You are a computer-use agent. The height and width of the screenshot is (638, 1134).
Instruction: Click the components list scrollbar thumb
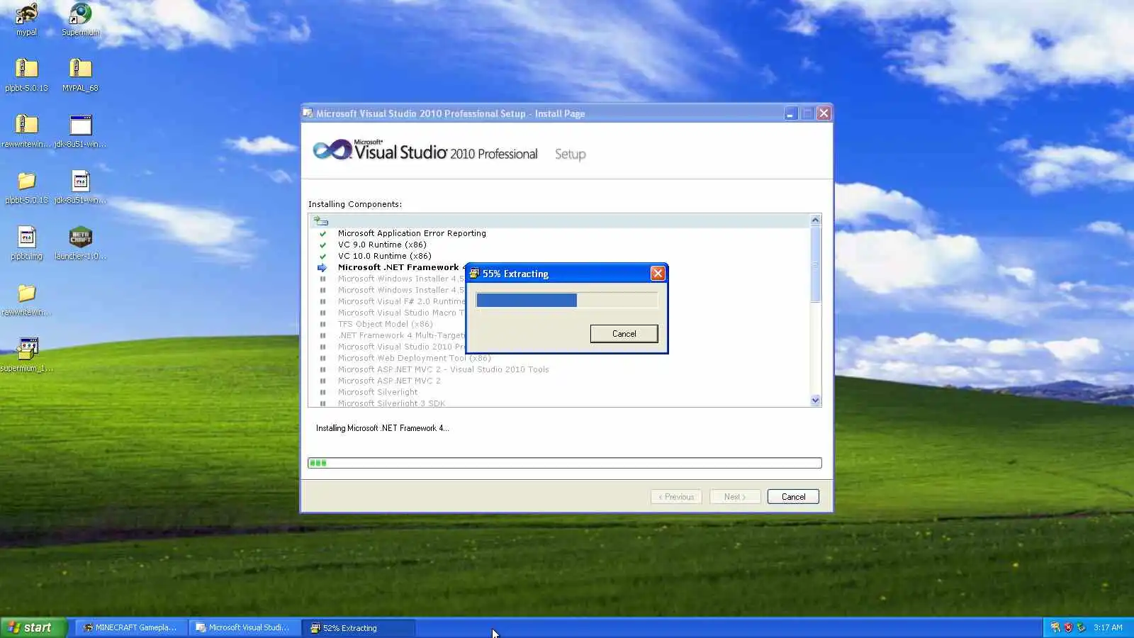coord(815,264)
